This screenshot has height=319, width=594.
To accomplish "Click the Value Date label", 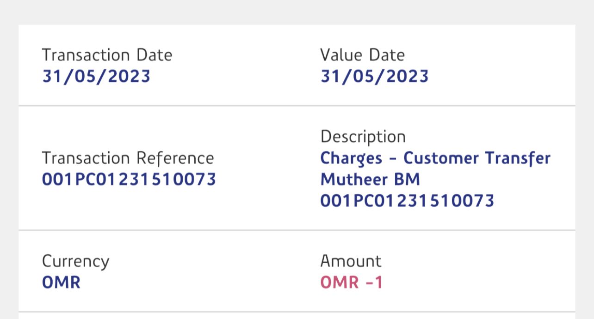I will (x=362, y=55).
